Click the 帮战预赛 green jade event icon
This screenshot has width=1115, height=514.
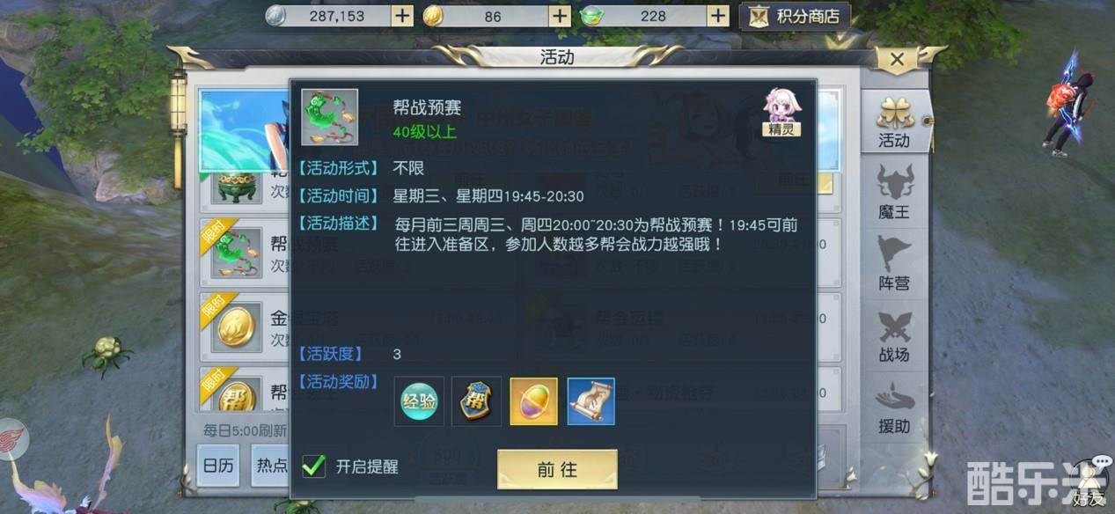coord(329,116)
